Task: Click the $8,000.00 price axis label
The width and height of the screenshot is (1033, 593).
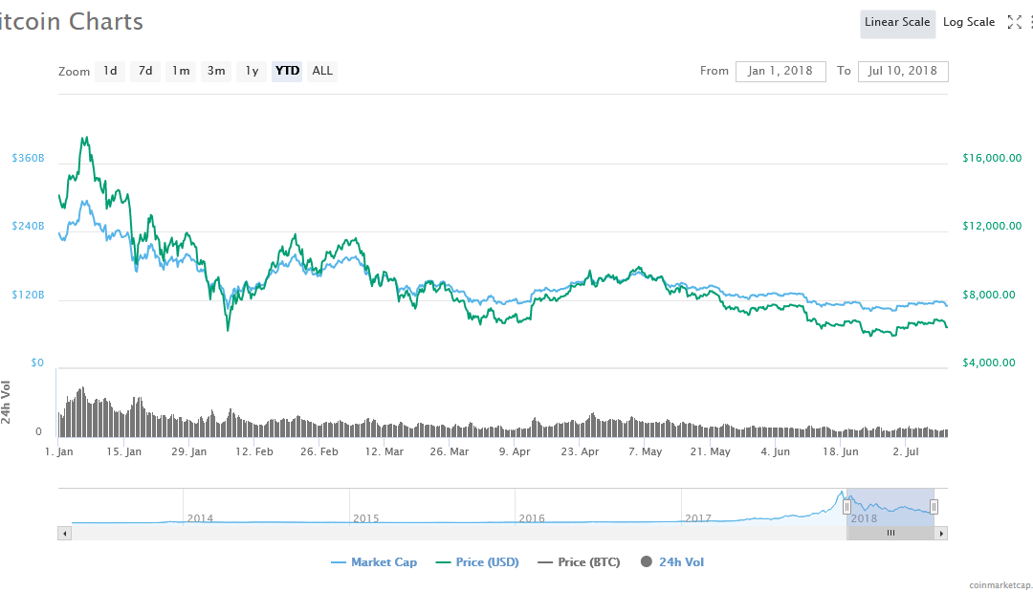Action: pyautogui.click(x=989, y=295)
